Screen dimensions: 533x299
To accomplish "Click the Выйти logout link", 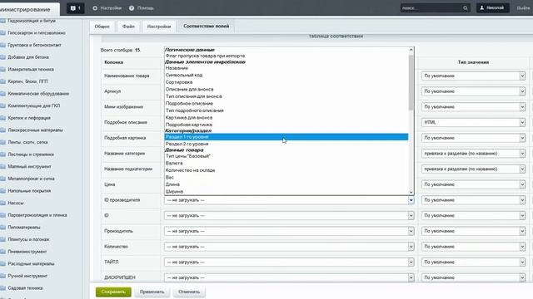I will coord(523,8).
